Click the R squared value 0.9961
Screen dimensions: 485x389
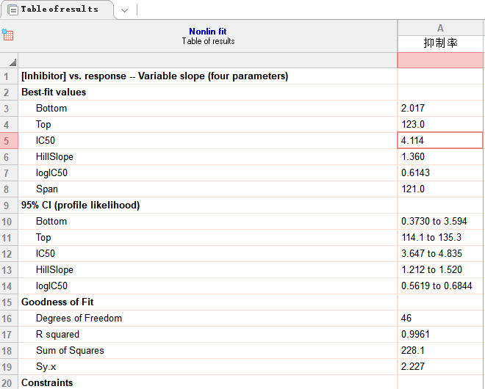tap(440, 334)
